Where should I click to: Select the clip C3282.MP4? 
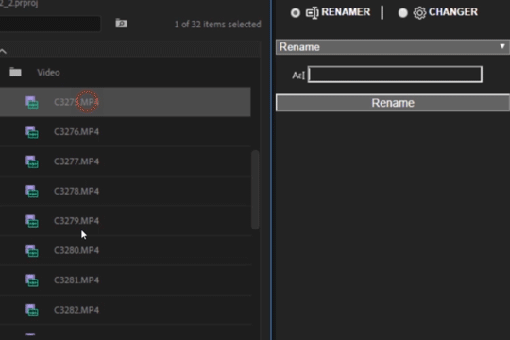(x=76, y=310)
